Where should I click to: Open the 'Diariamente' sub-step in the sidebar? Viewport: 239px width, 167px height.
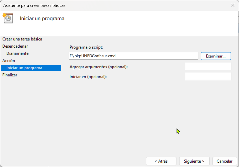tap(18, 53)
